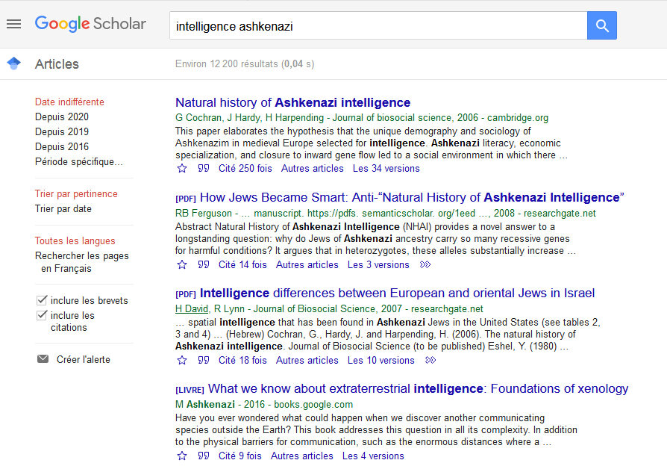Viewport: 667px width, 466px height.
Task: Star the 'Intelligence differences between European' result
Action: coord(182,361)
